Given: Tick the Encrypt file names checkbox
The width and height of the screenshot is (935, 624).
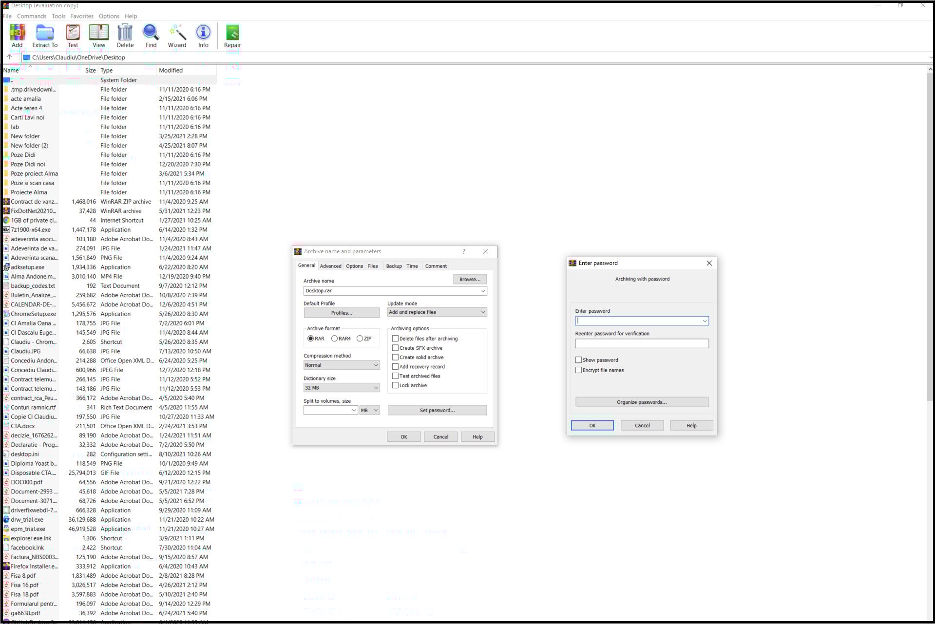Looking at the screenshot, I should coord(578,370).
